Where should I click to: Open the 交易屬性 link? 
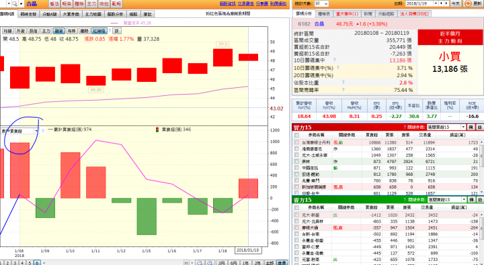246,3
